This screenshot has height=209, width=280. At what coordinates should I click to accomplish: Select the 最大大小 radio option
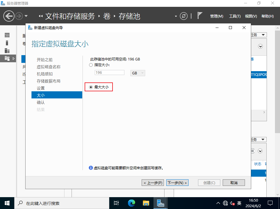point(91,87)
